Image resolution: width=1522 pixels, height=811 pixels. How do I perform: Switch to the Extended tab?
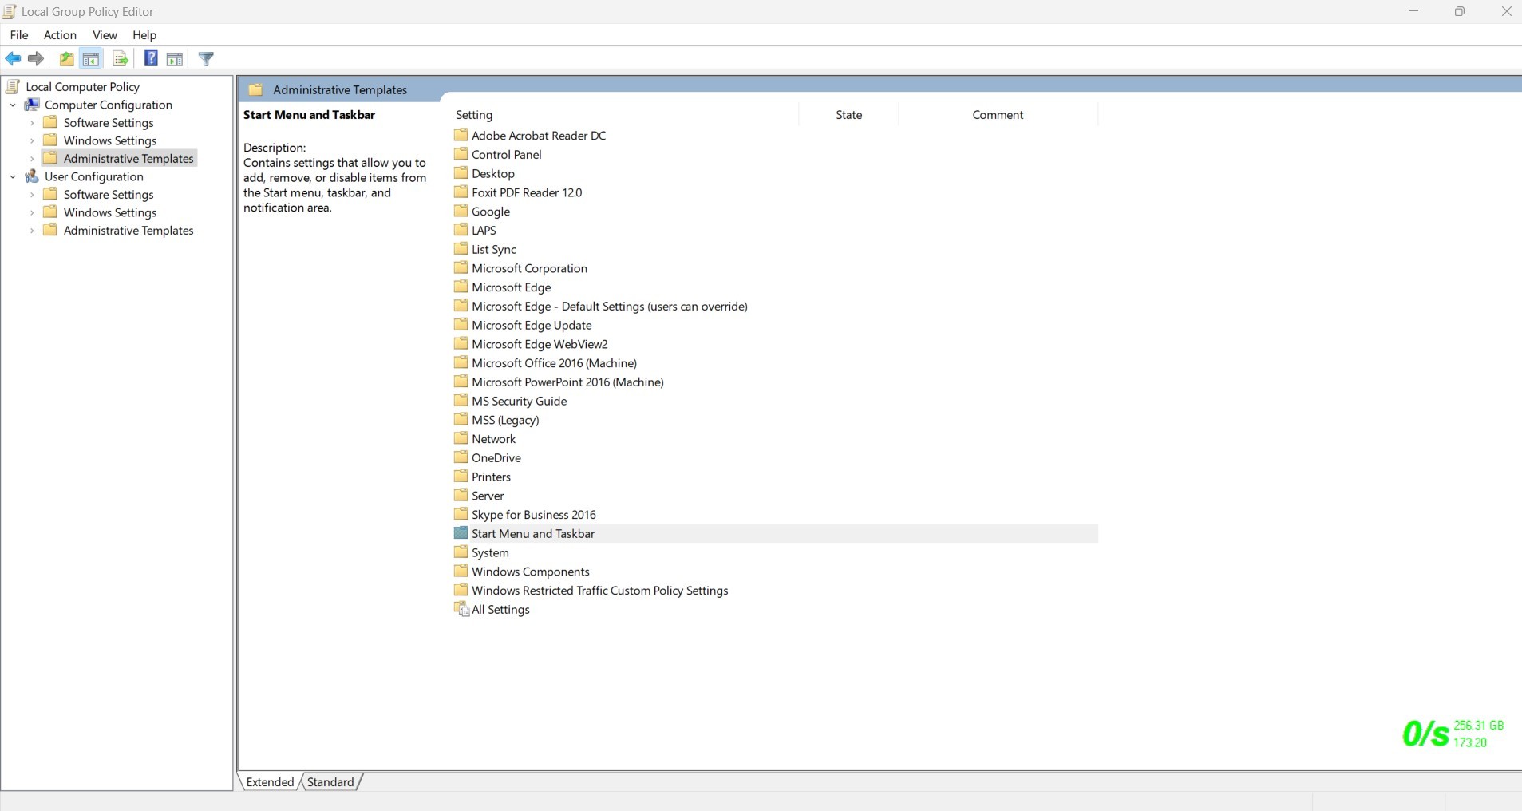point(270,782)
